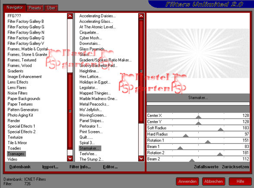Select the Paper Textures category
The image size is (254, 188).
(20, 104)
